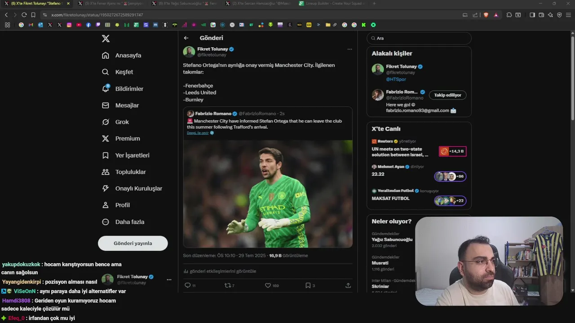The height and width of the screenshot is (323, 575).
Task: Open Yer İşaretleri bookmarks
Action: (126, 155)
